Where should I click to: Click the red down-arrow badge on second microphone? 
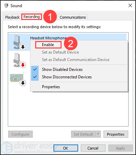[23, 65]
